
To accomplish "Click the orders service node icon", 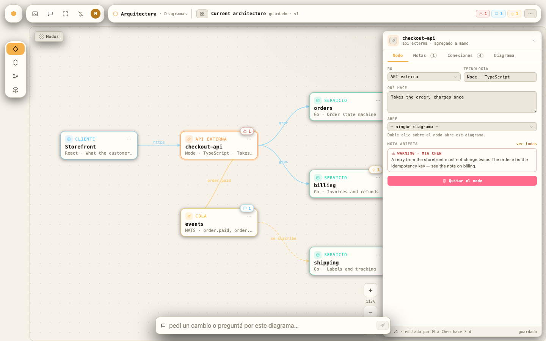I will (318, 101).
